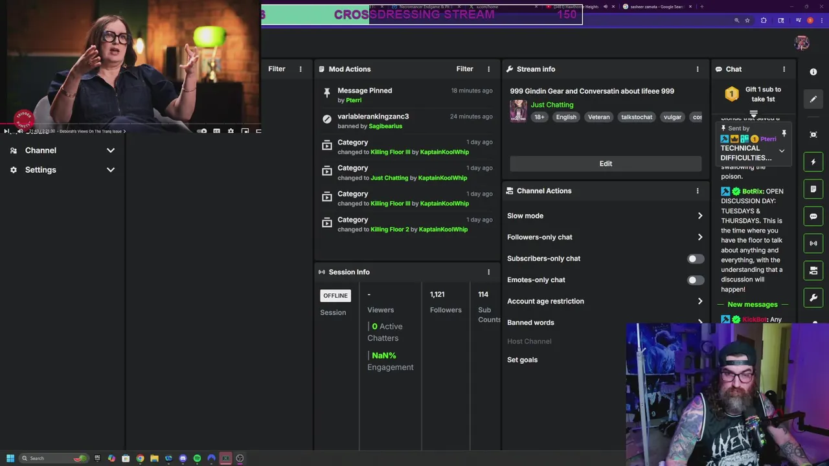829x466 pixels.
Task: Click the wrench tools icon in right sidebar
Action: tap(813, 298)
